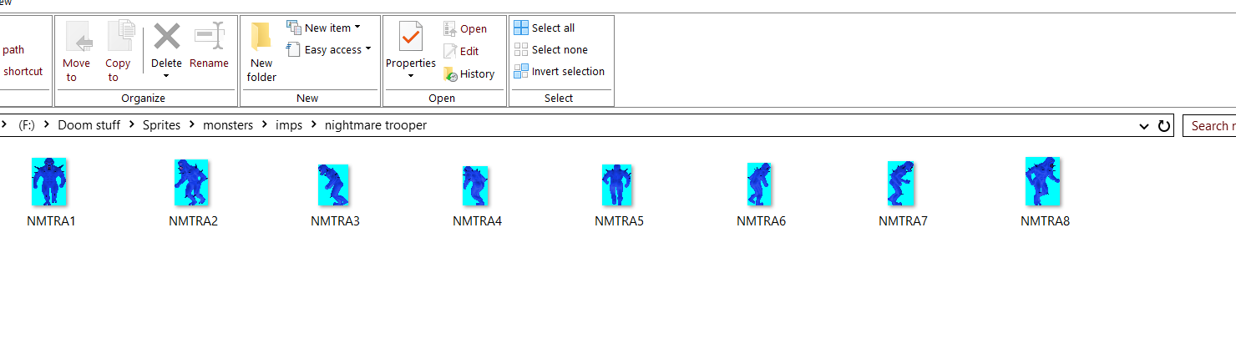
Task: Expand the Delete dropdown arrow
Action: click(166, 77)
